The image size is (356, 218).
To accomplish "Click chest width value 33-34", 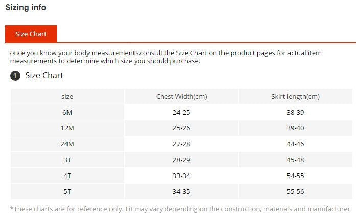I will coord(181,176).
